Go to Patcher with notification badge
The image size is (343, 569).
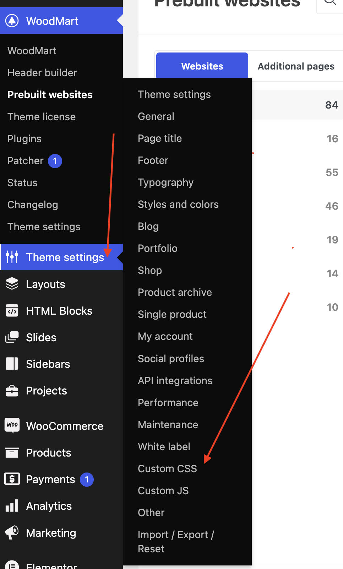point(35,161)
